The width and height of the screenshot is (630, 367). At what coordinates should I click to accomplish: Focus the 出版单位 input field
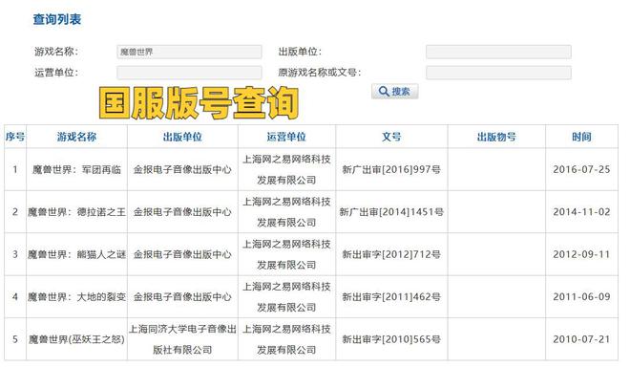coord(498,52)
